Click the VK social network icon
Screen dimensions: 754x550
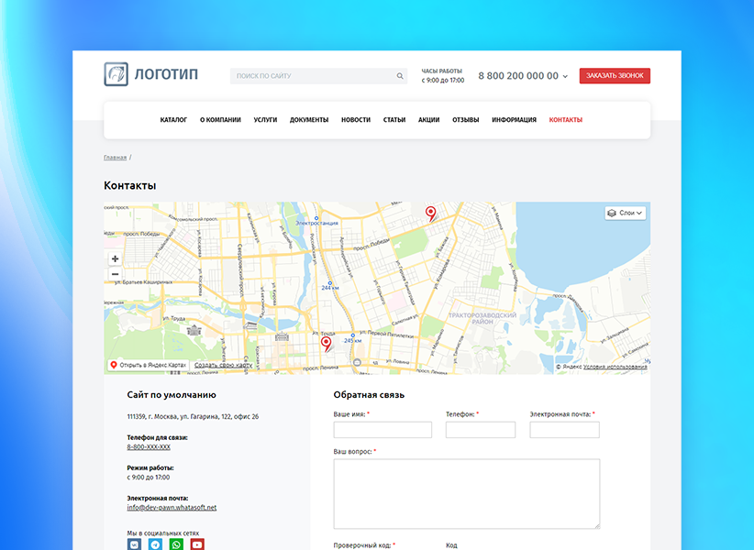pyautogui.click(x=134, y=544)
